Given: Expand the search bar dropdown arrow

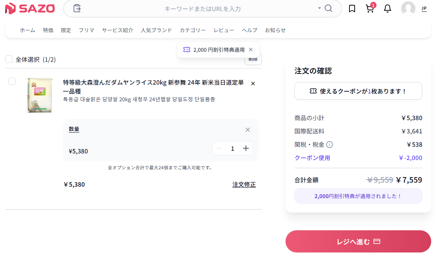Looking at the screenshot, I should pyautogui.click(x=319, y=8).
